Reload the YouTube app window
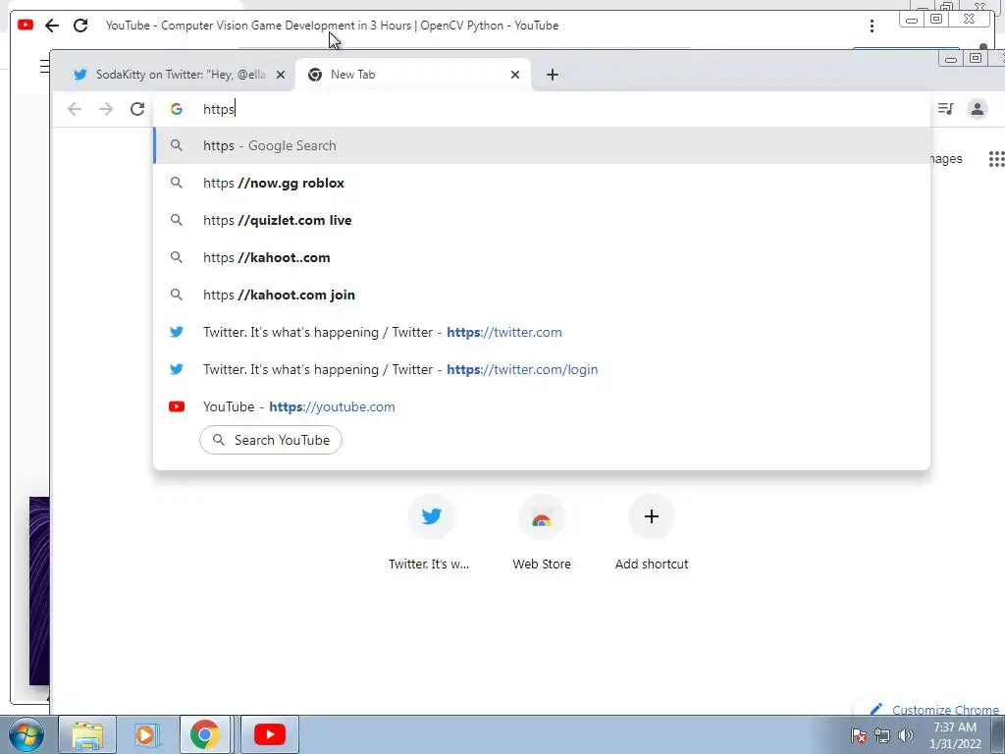1005x754 pixels. [x=80, y=26]
